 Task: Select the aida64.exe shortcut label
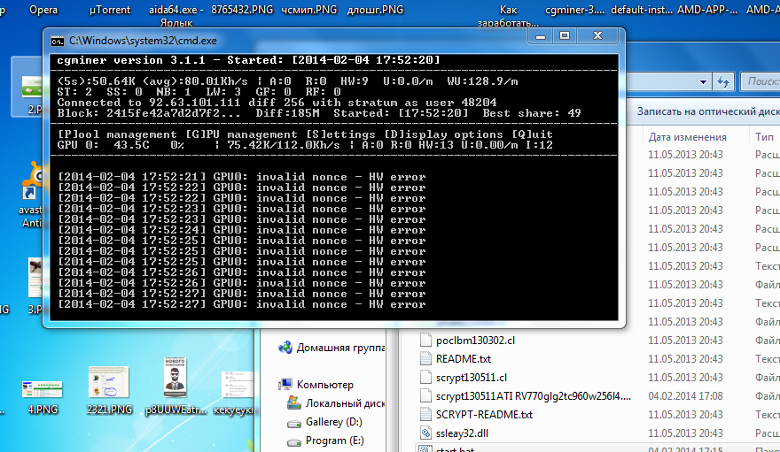pos(176,16)
